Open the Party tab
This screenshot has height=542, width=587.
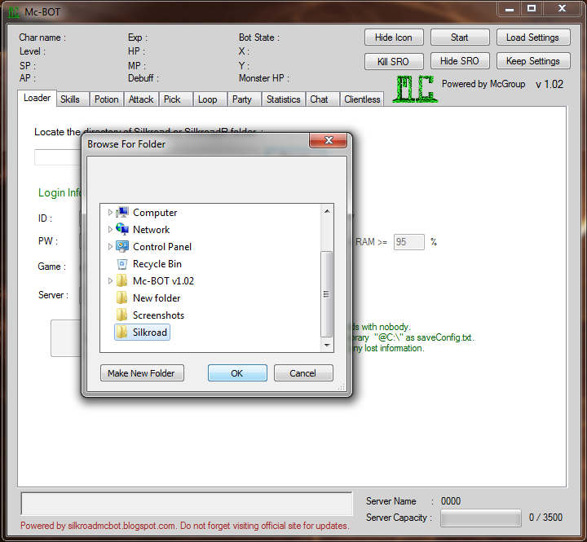(242, 99)
